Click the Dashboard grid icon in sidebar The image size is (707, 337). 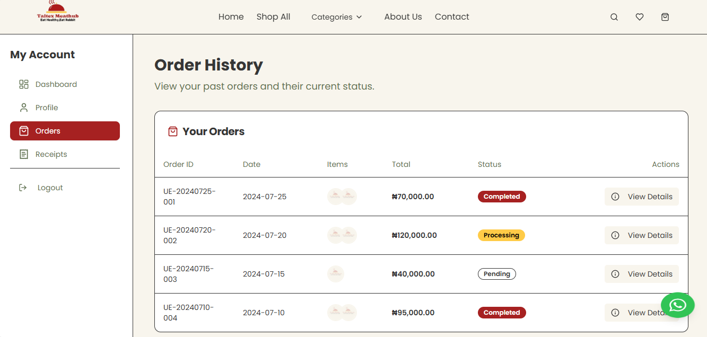click(24, 84)
